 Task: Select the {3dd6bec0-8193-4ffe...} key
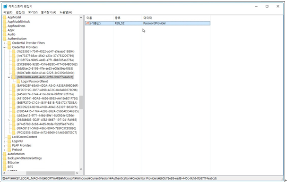[44, 68]
